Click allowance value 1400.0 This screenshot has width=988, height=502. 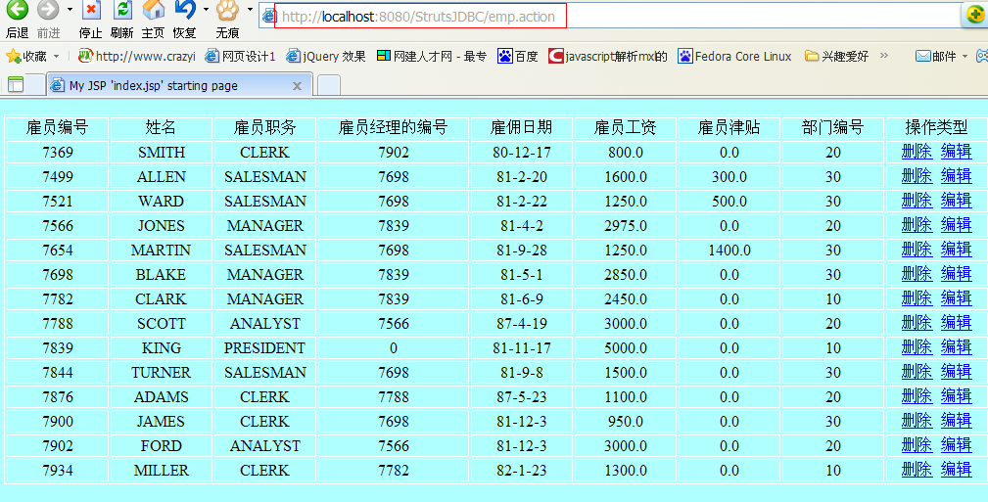(729, 251)
